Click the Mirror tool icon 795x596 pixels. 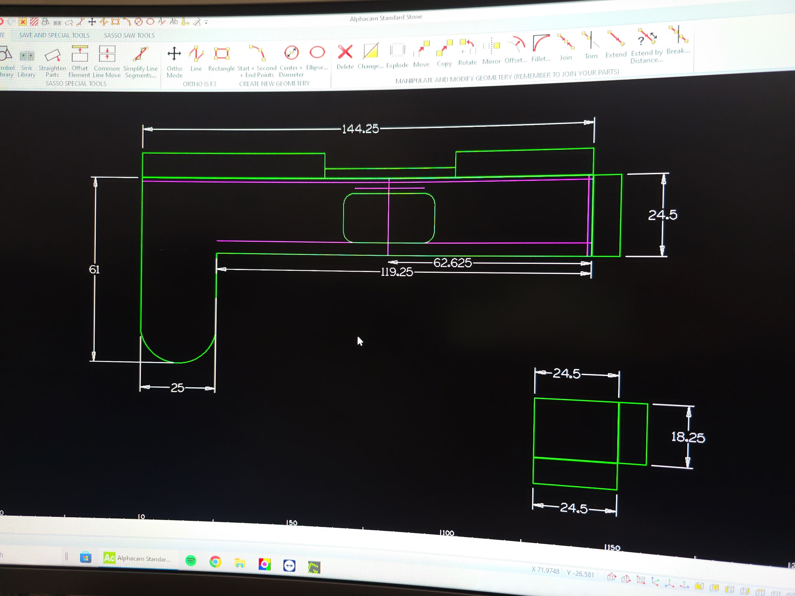(x=491, y=47)
